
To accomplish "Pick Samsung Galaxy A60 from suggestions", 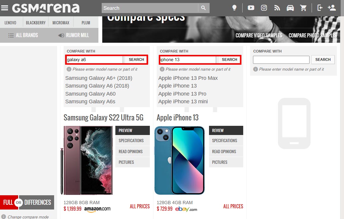I will (90, 94).
